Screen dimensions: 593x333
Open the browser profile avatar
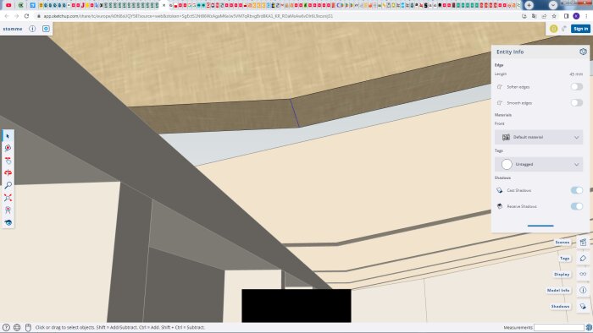576,16
